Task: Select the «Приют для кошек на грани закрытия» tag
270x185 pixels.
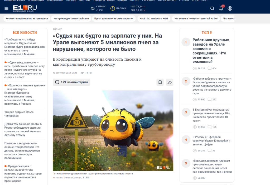Action: (x=114, y=18)
